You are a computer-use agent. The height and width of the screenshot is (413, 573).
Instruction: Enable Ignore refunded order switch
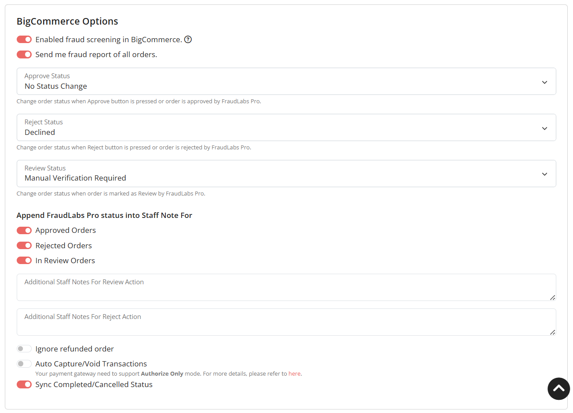pos(24,349)
